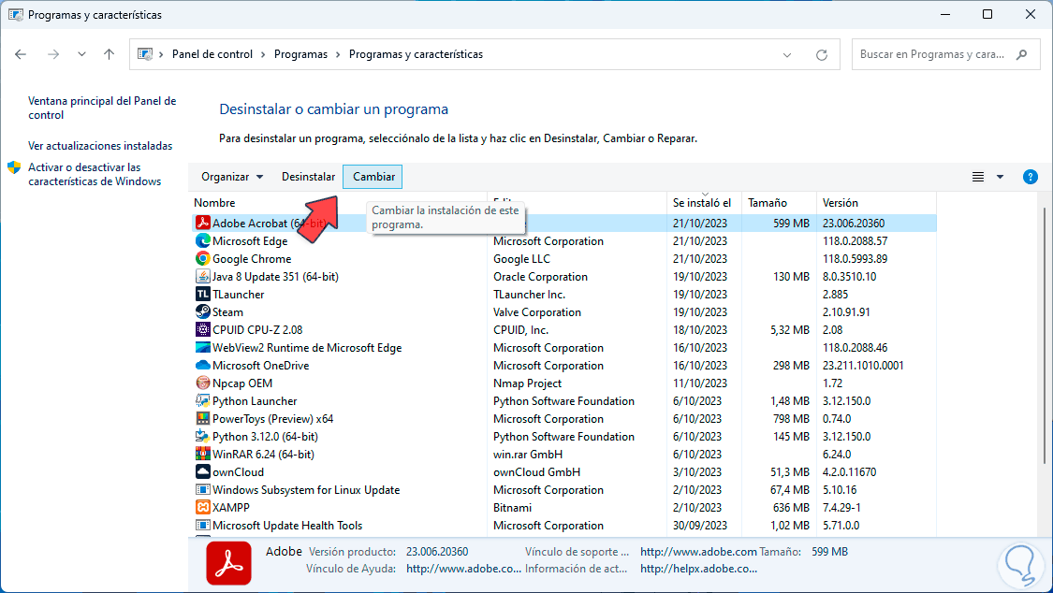Open recent locations dropdown chevron

tap(81, 54)
